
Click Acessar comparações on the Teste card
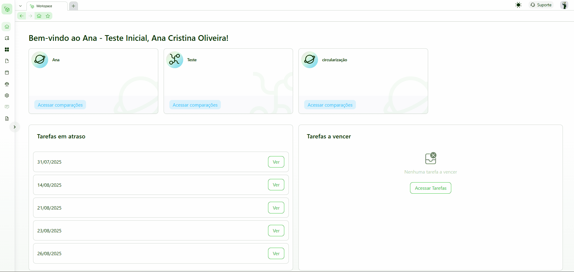(x=195, y=105)
